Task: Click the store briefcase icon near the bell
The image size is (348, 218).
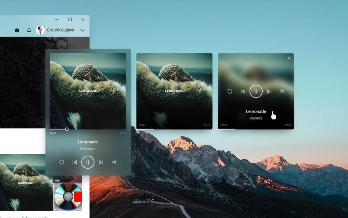Action: coord(17,30)
